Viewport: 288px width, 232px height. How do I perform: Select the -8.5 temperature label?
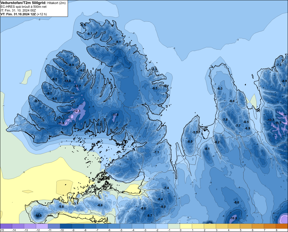pos(155,88)
